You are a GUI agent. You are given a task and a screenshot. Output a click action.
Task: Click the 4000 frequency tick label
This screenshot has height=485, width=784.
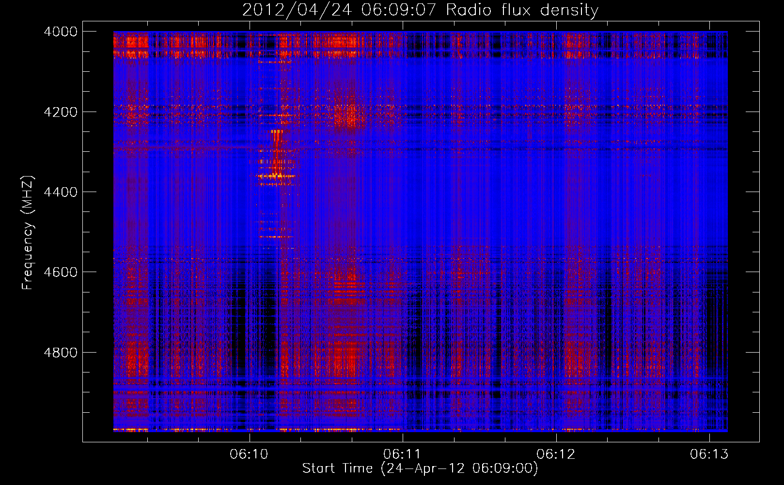coord(61,32)
